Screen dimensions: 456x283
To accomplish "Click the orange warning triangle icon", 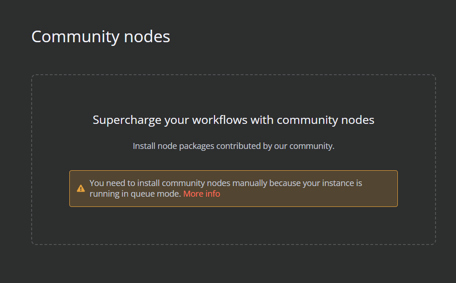I will pyautogui.click(x=81, y=188).
